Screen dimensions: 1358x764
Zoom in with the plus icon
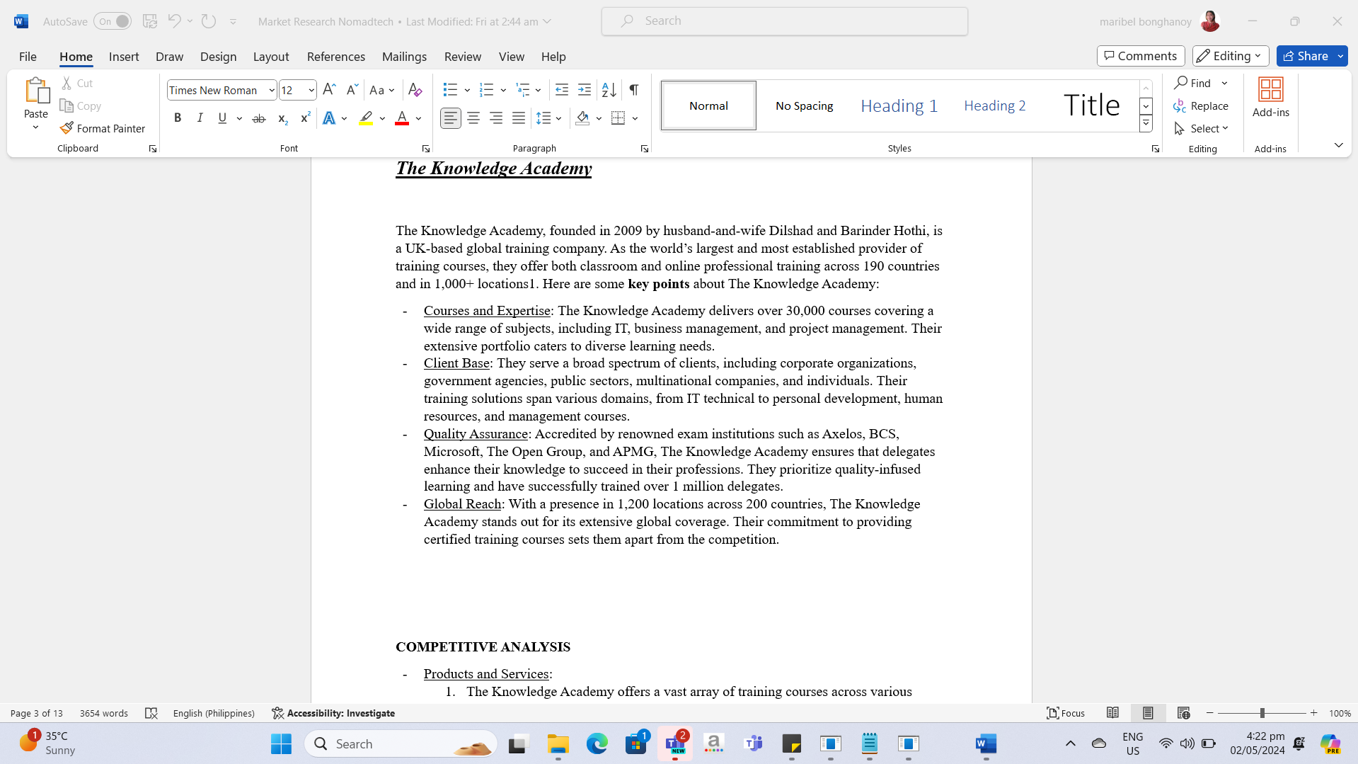[1314, 713]
